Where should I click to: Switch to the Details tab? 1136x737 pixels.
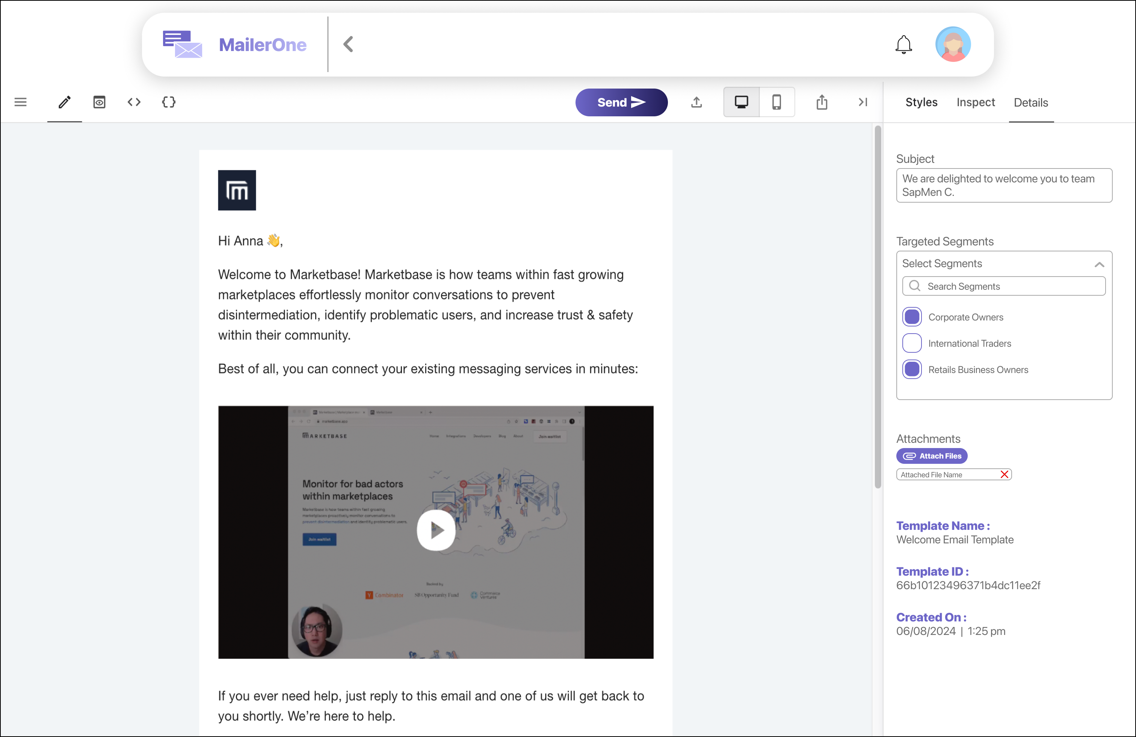(x=1031, y=102)
